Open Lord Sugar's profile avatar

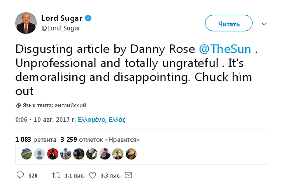(26, 23)
